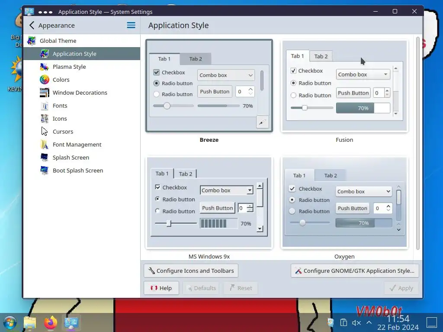The width and height of the screenshot is (443, 332).
Task: Open the hamburger menu beside Appearance
Action: coord(131,25)
